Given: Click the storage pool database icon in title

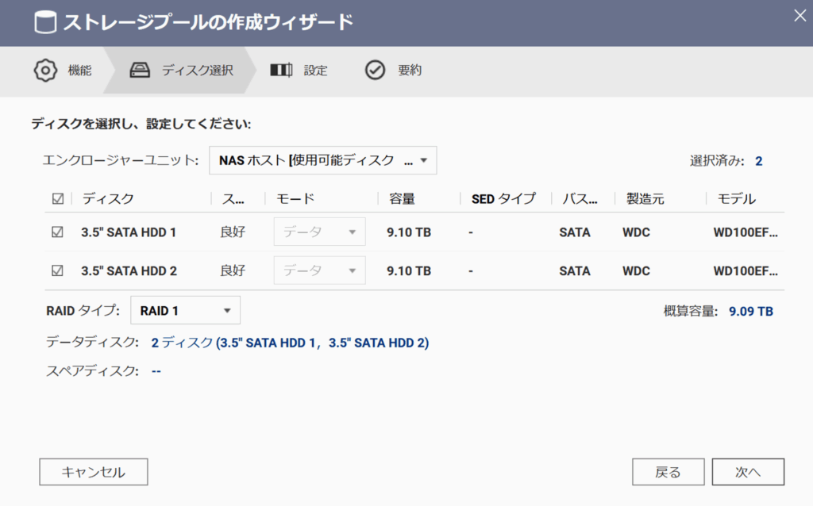Looking at the screenshot, I should (x=46, y=22).
